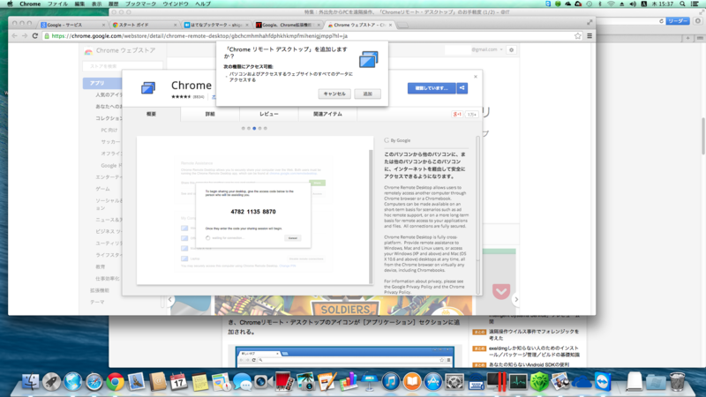Screen dimensions: 706x397
Task: Open Spotlight search in the menu bar
Action: (682, 4)
